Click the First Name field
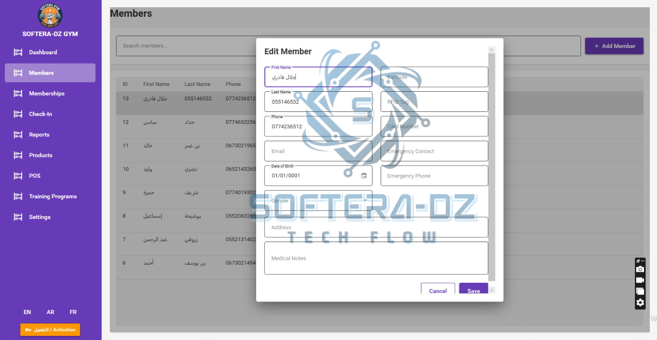The image size is (657, 340). [x=318, y=77]
